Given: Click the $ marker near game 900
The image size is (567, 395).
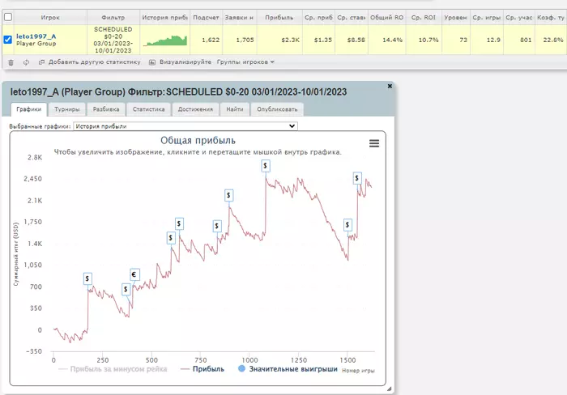Looking at the screenshot, I should [x=228, y=196].
